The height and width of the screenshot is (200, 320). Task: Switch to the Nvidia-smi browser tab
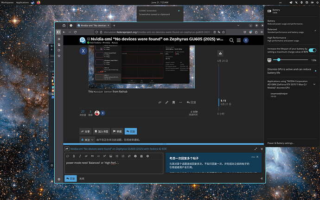click(94, 26)
